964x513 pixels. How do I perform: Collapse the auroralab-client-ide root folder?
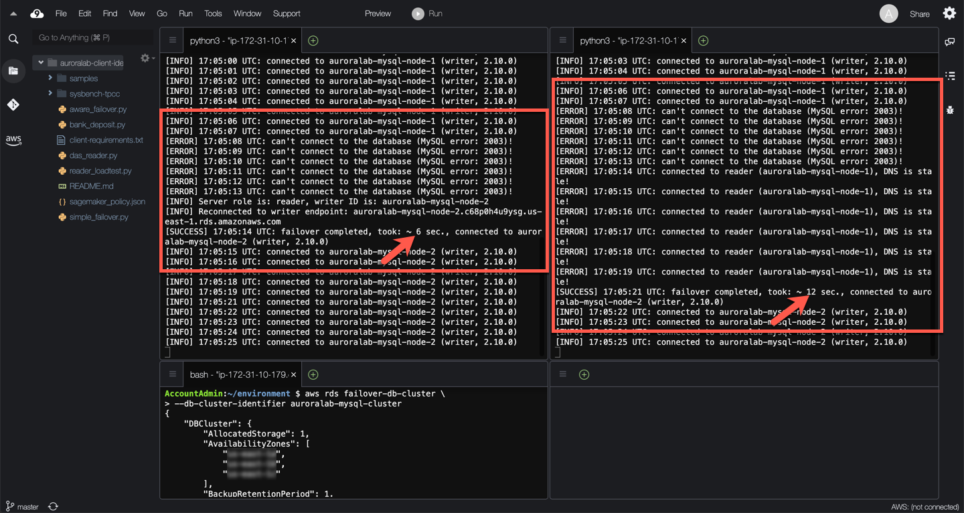coord(41,63)
